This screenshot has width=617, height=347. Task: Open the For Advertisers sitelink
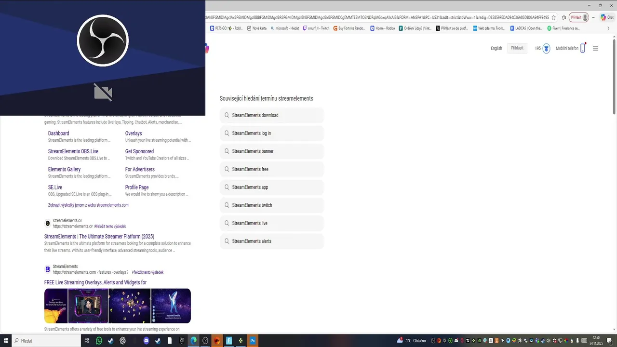pos(140,169)
